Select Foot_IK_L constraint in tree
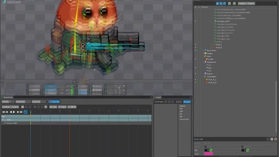Screen dimensions: 279x157 tap(212, 79)
